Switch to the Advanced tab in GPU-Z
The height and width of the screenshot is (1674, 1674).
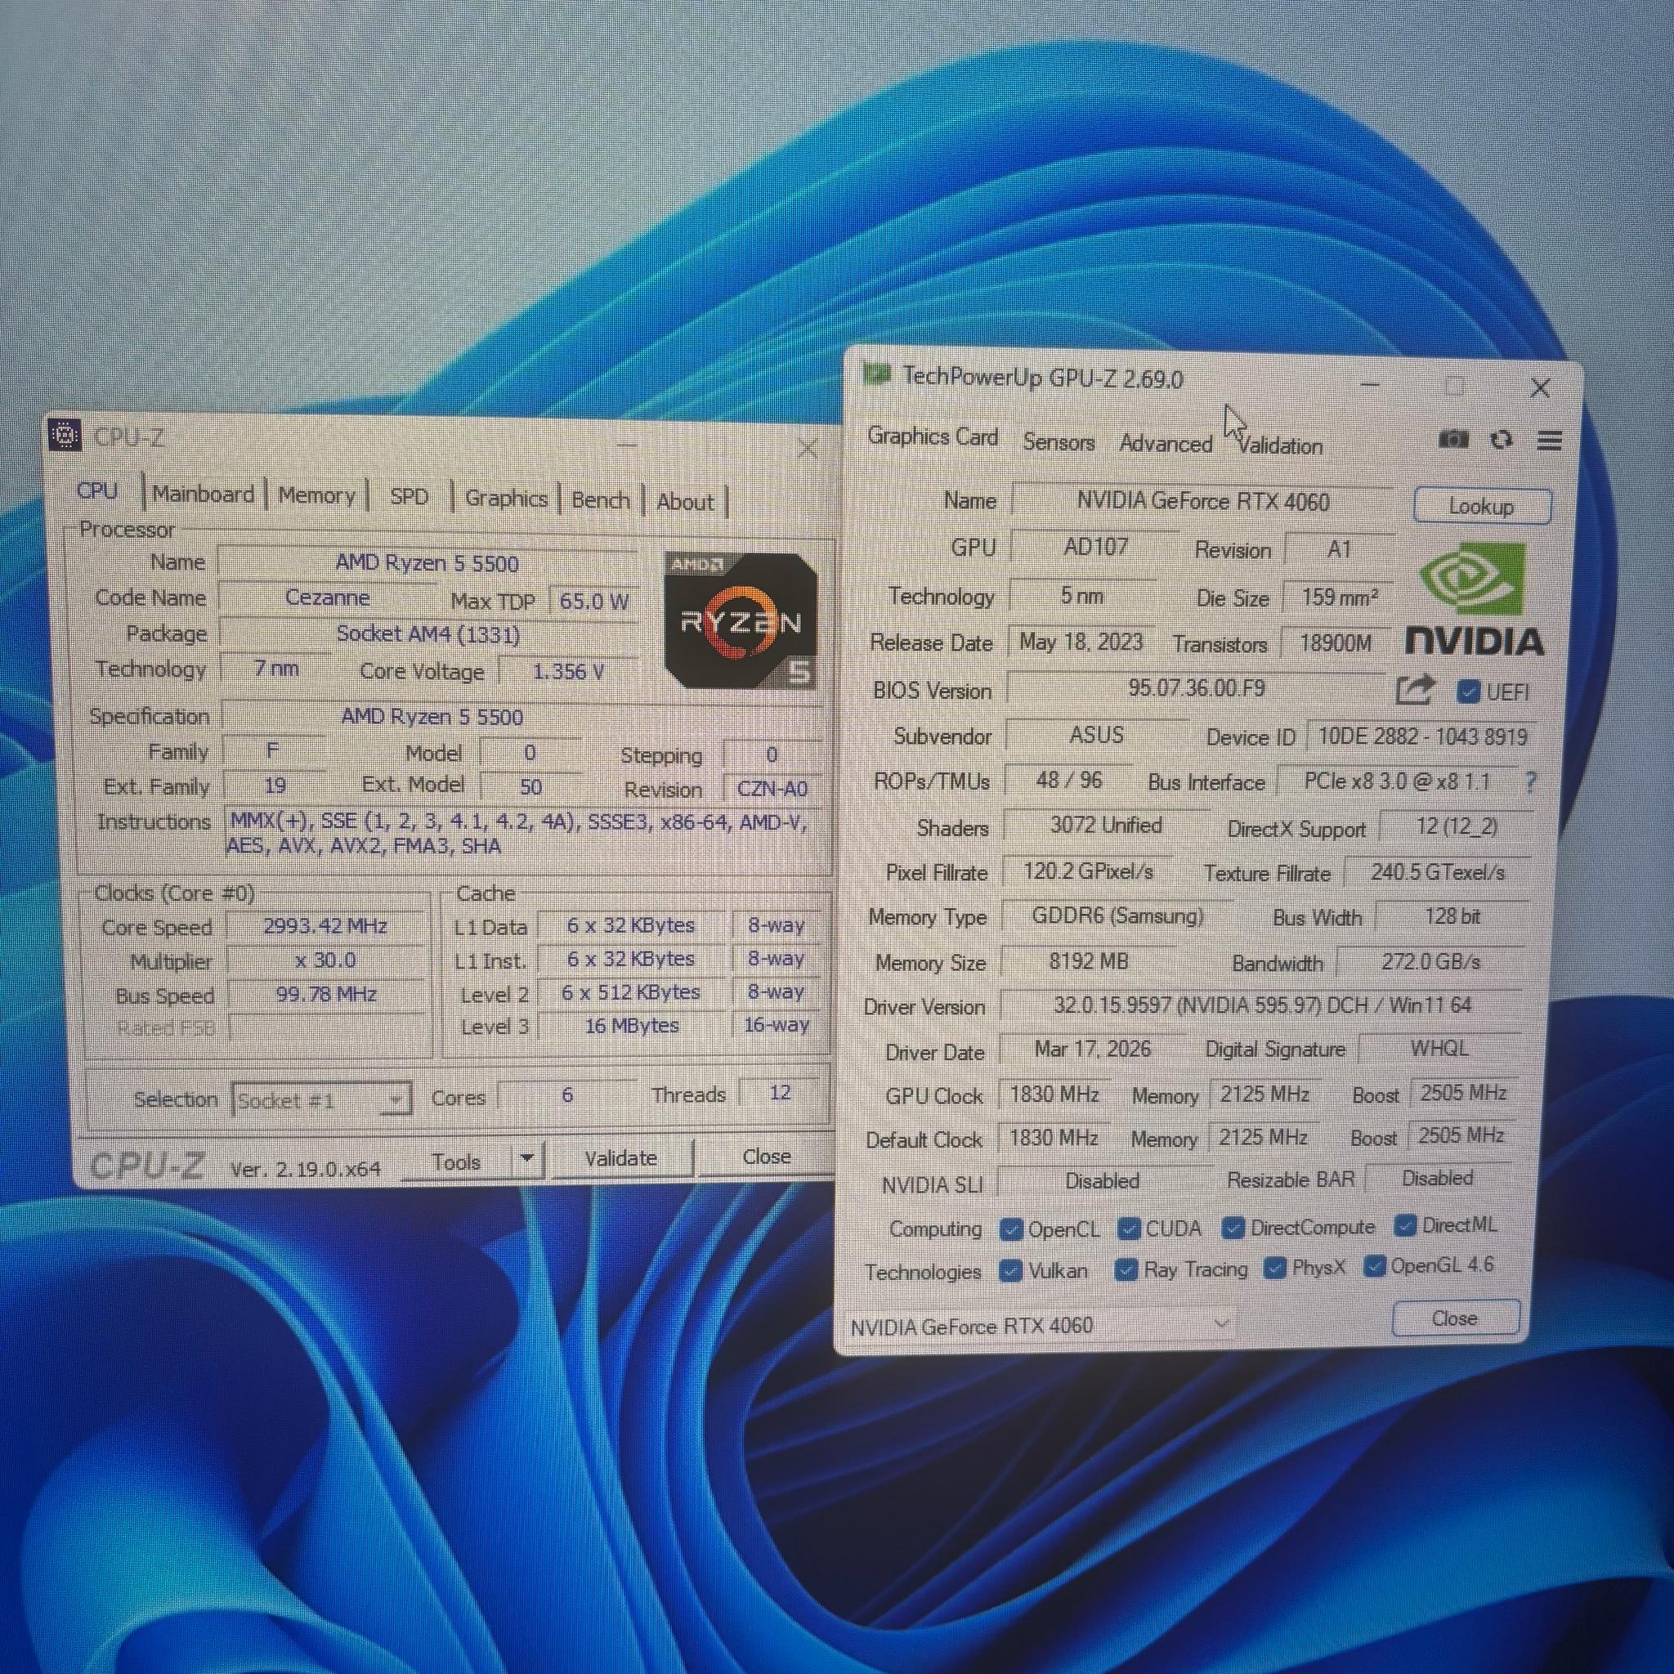coord(1166,444)
